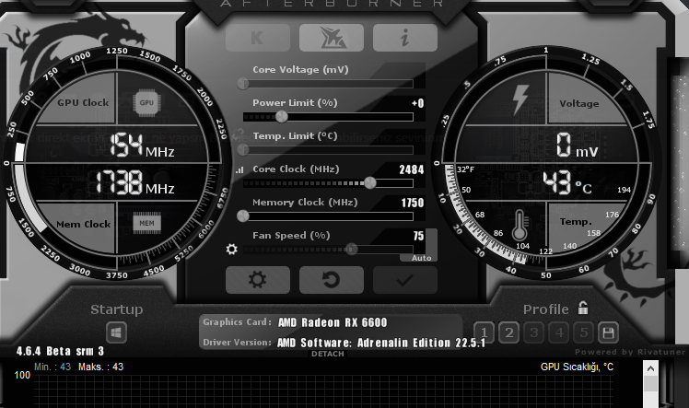Click the Fan Speed slider handle
The image size is (689, 408).
pos(351,249)
